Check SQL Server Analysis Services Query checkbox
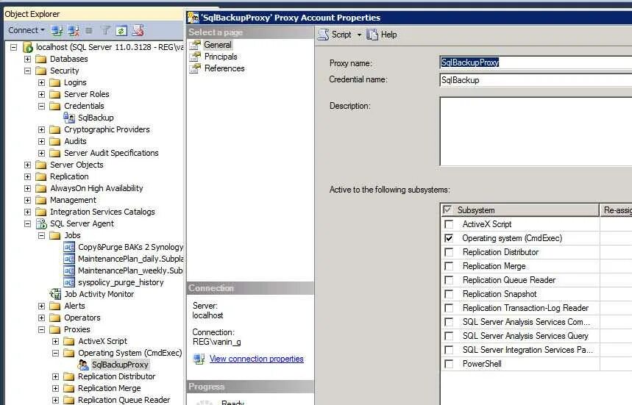The width and height of the screenshot is (632, 405). click(x=449, y=336)
